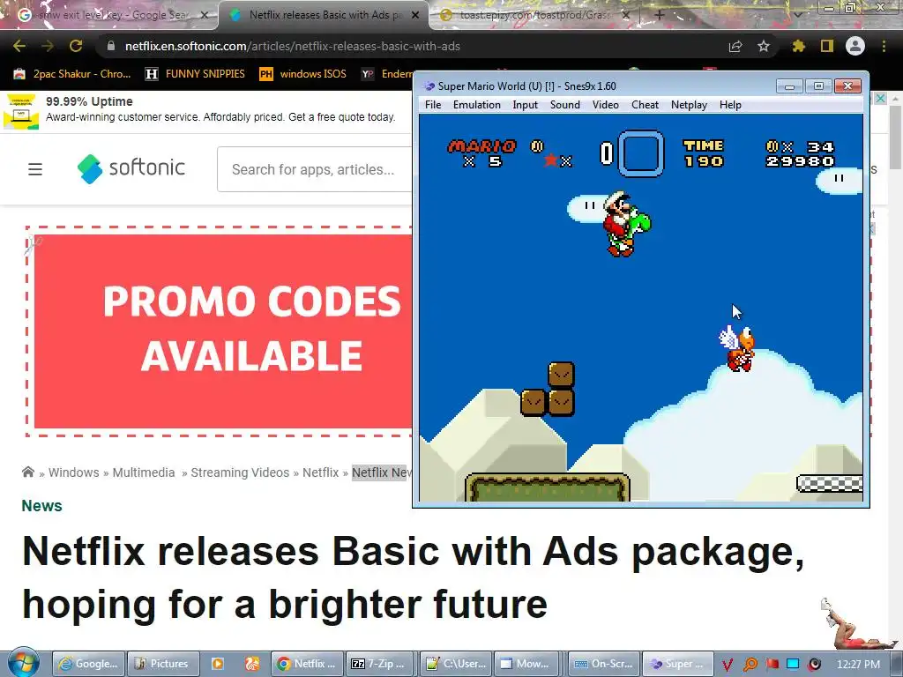Switch to Google Internet Explorer taskbar item

(89, 664)
